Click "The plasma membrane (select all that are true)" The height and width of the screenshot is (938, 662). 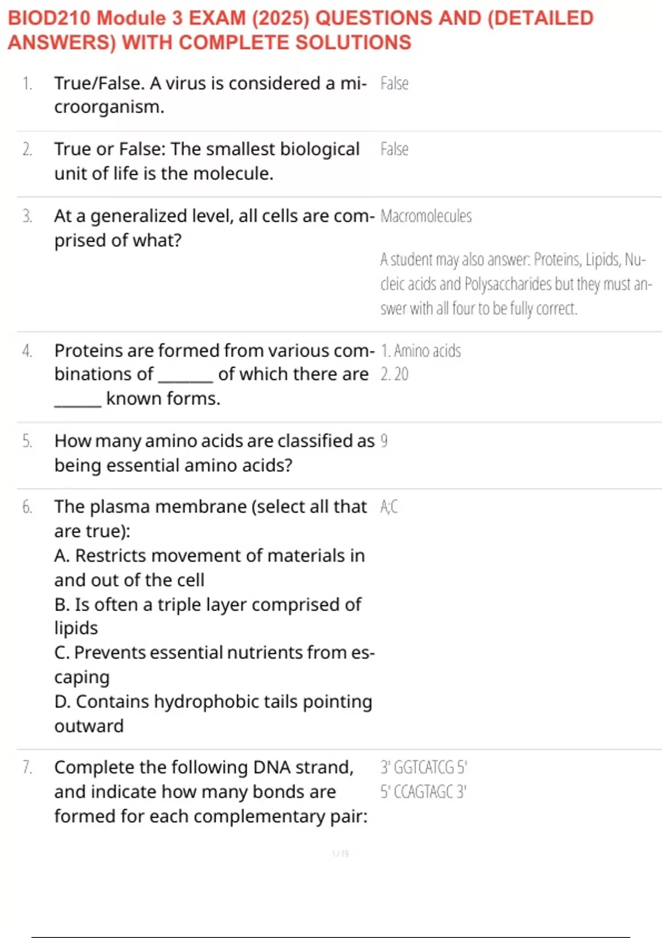coord(210,519)
